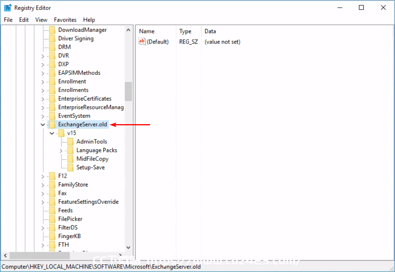
Task: Open the View menu
Action: click(41, 19)
